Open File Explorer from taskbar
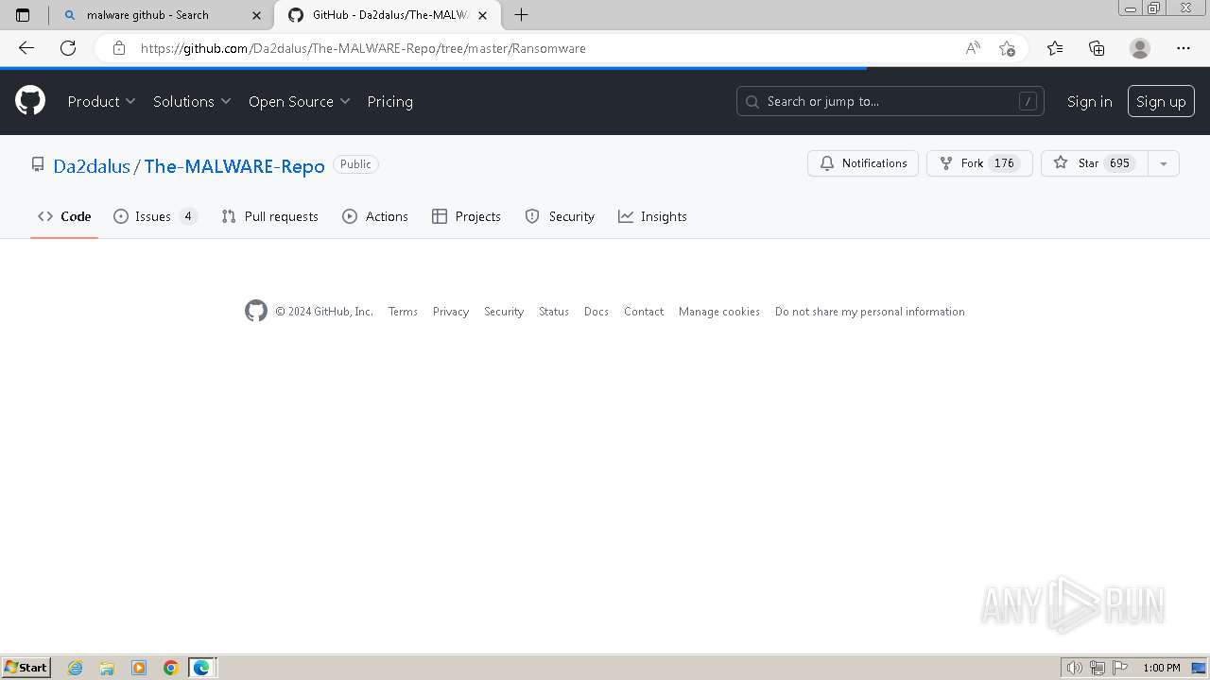Viewport: 1210px width, 680px height. (x=107, y=668)
